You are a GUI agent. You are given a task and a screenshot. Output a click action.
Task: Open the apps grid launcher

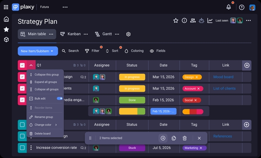(6, 7)
